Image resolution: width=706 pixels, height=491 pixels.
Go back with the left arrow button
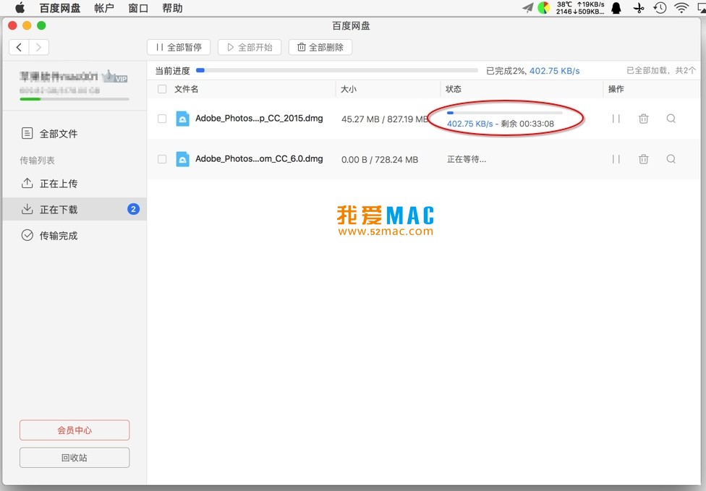click(x=20, y=47)
